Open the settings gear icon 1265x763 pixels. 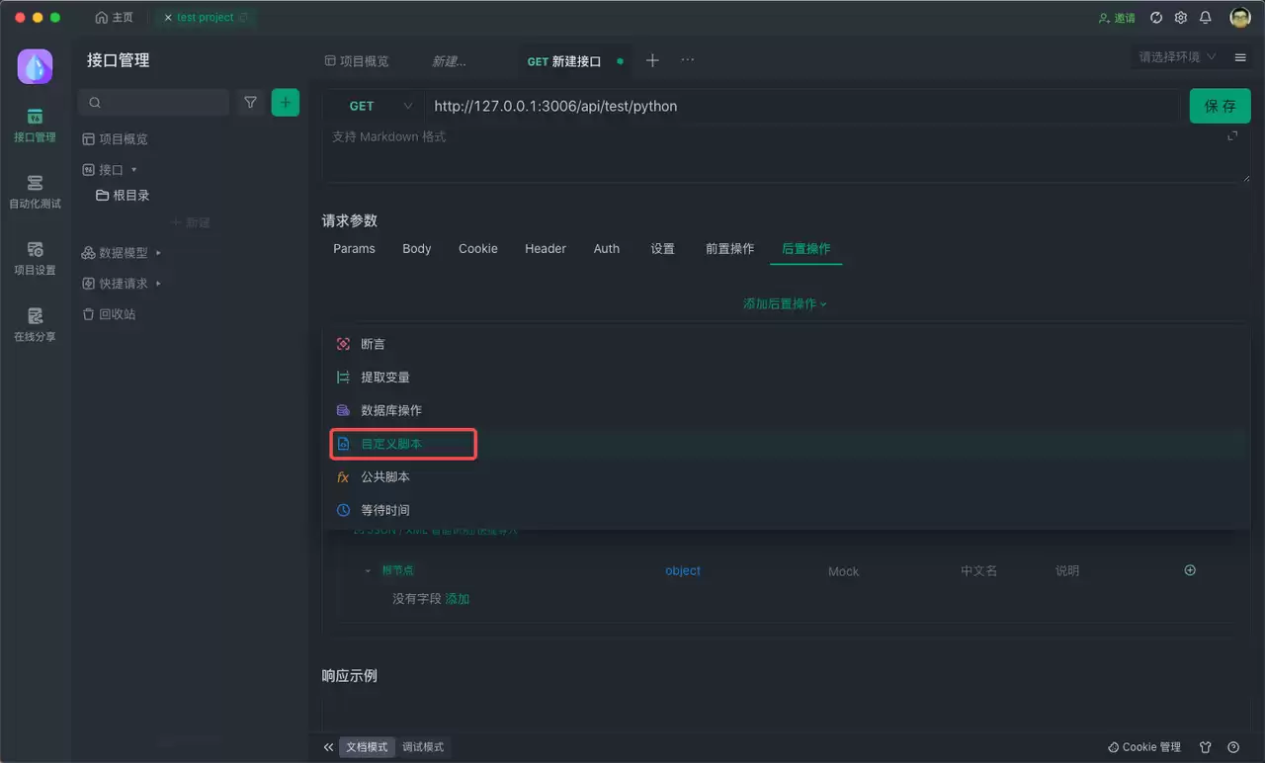(x=1181, y=18)
